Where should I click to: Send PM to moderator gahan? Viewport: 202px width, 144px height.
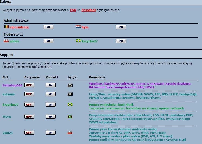(49, 41)
